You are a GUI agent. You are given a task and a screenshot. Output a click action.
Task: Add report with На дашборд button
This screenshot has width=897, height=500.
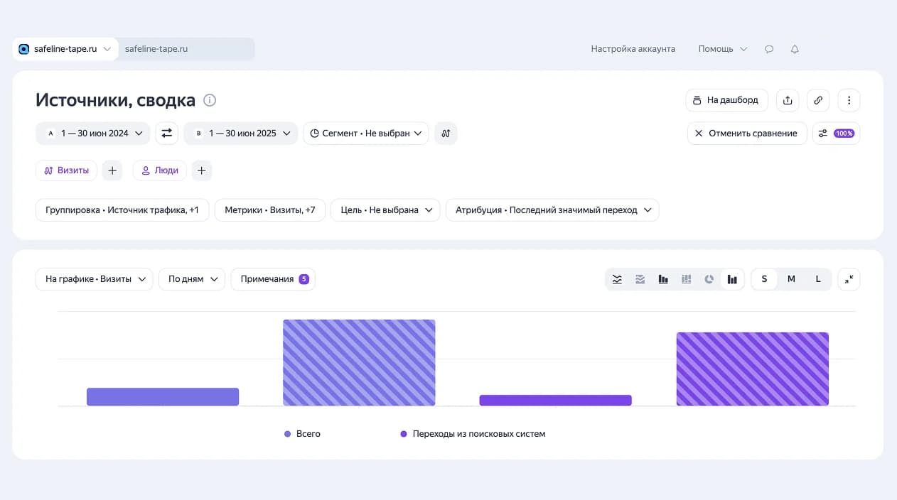(726, 100)
